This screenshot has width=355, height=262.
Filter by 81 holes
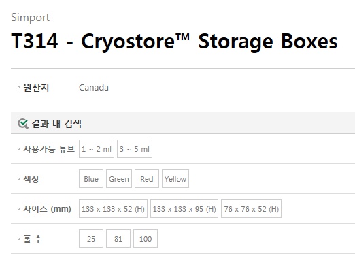point(118,239)
